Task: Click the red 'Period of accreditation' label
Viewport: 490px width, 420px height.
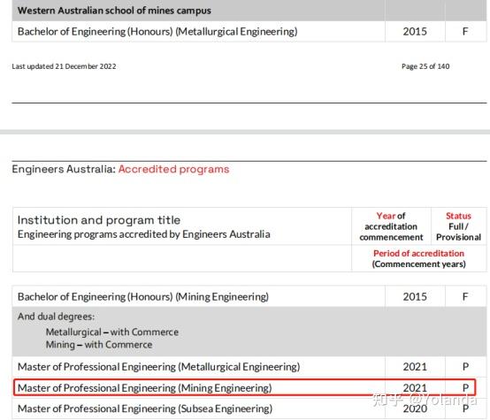Action: coord(418,253)
